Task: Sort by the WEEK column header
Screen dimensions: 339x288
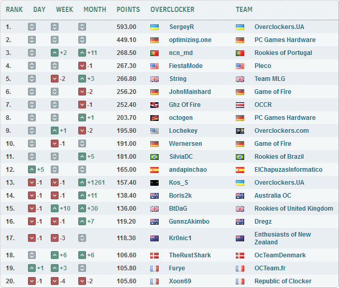Action: coord(65,9)
